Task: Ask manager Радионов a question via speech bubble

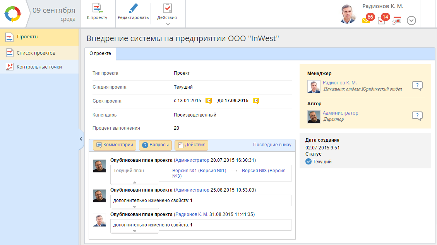Action: pyautogui.click(x=417, y=86)
